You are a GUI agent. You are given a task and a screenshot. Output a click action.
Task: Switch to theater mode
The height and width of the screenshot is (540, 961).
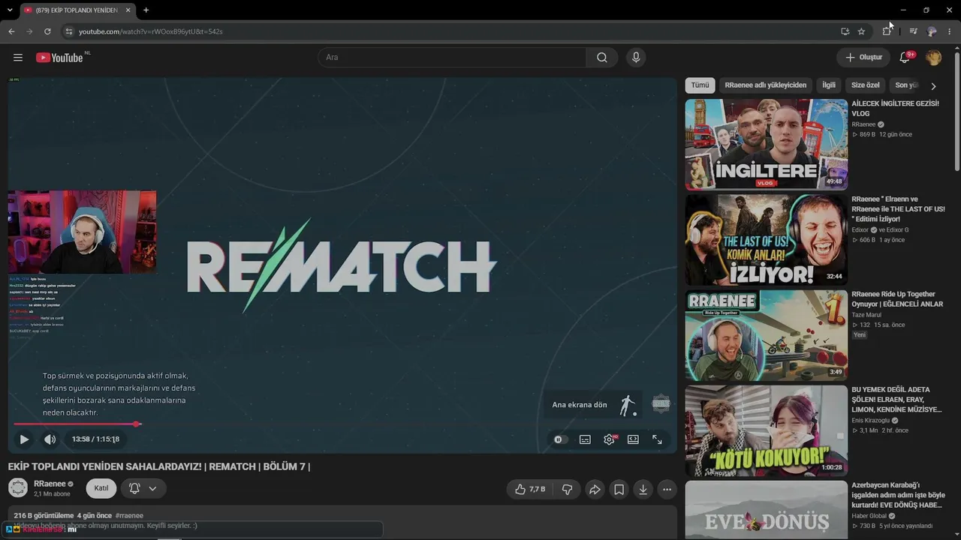633,439
